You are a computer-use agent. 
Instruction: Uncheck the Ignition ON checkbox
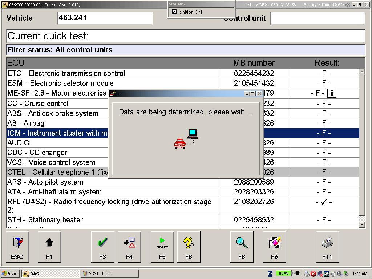pyautogui.click(x=174, y=12)
